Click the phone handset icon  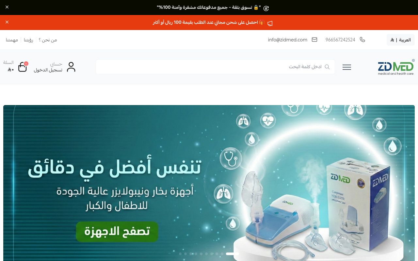[x=362, y=39]
